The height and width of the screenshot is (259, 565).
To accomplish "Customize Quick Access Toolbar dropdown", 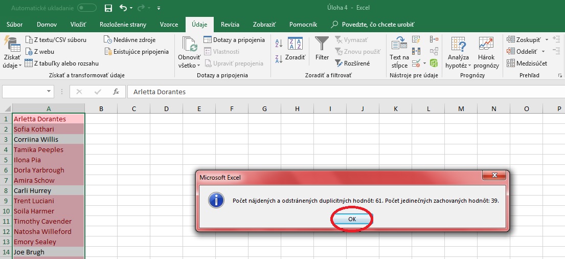I will tap(159, 8).
